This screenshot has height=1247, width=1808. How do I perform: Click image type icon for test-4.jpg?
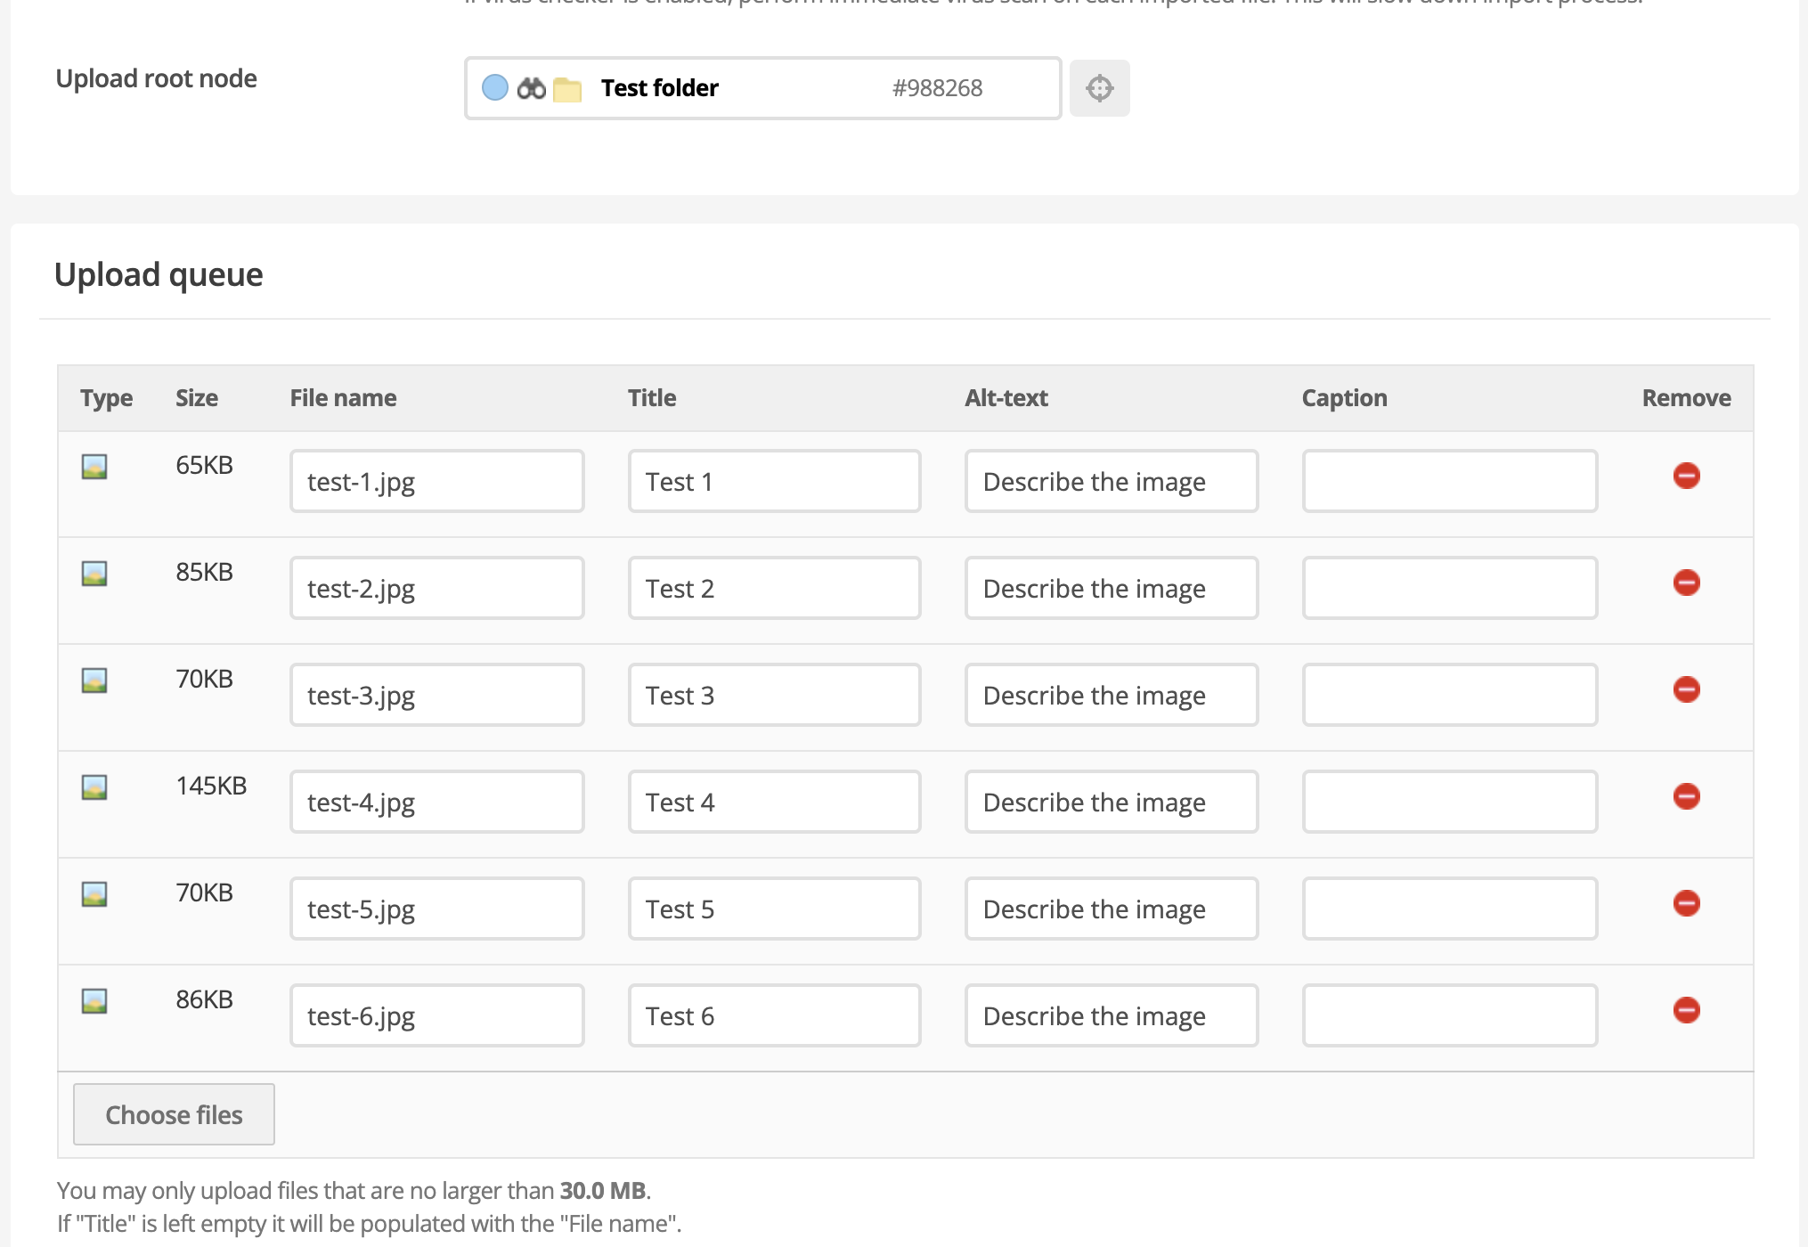[94, 787]
